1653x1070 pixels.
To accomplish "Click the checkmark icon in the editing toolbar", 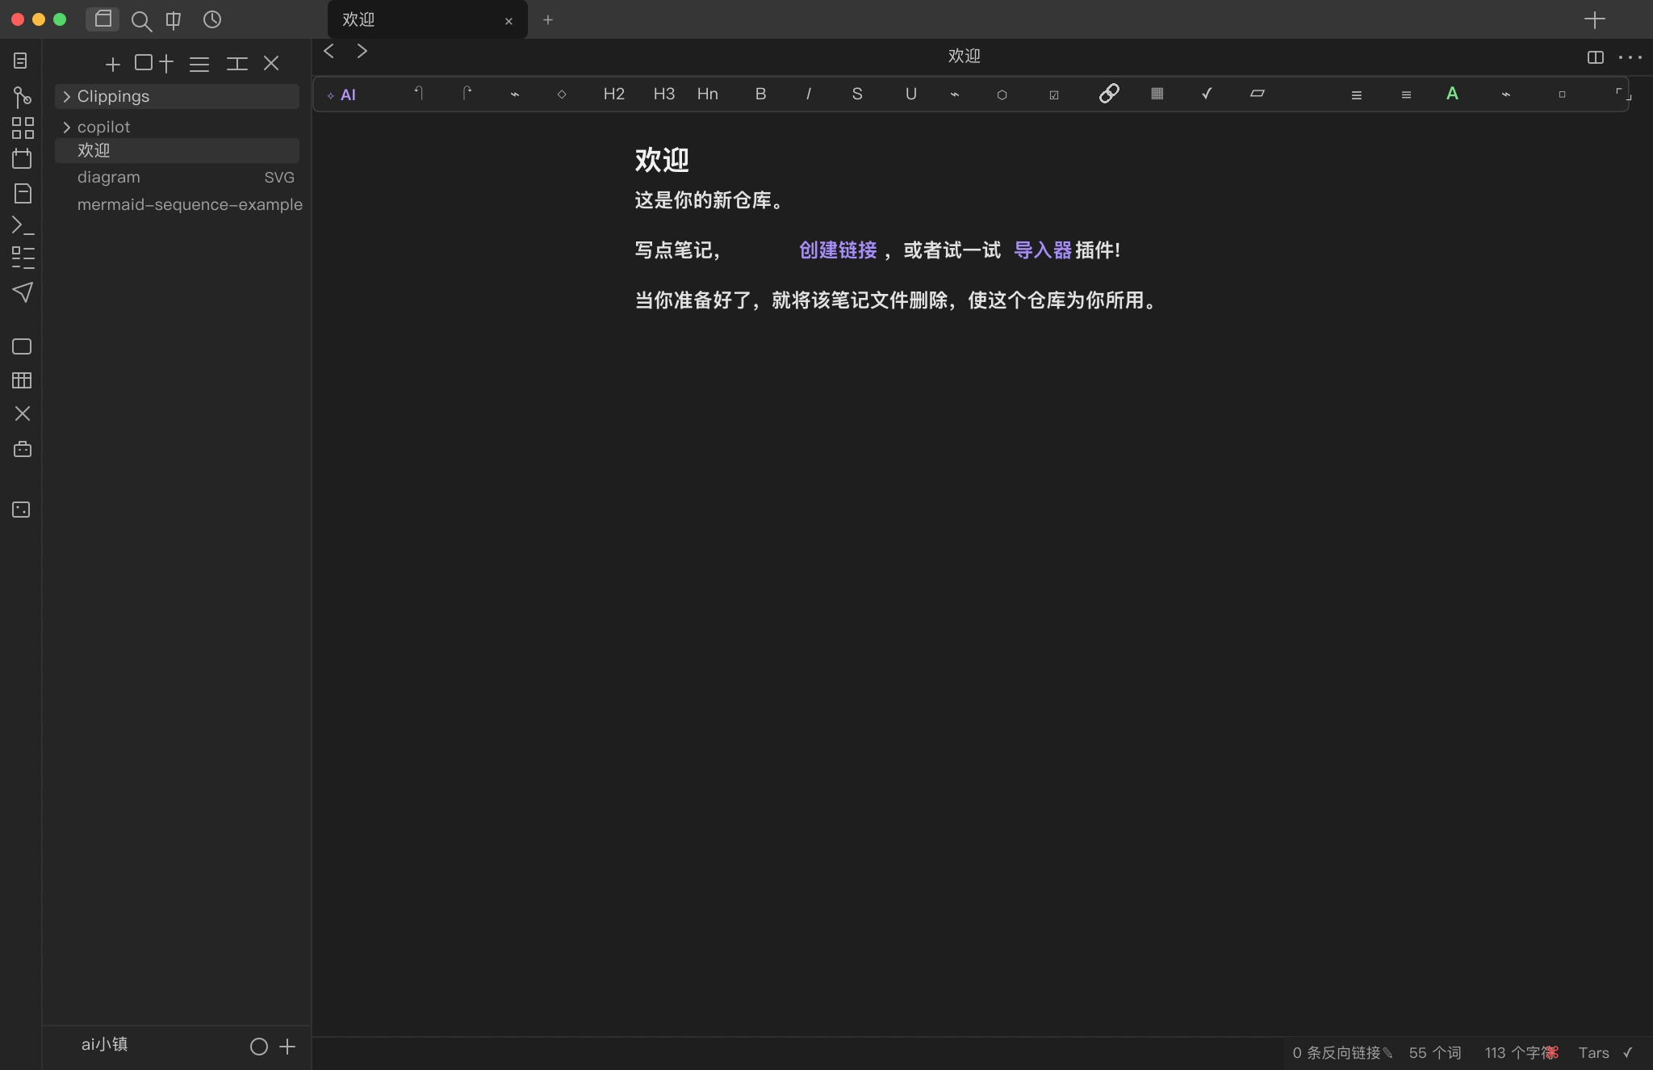I will [x=1207, y=94].
